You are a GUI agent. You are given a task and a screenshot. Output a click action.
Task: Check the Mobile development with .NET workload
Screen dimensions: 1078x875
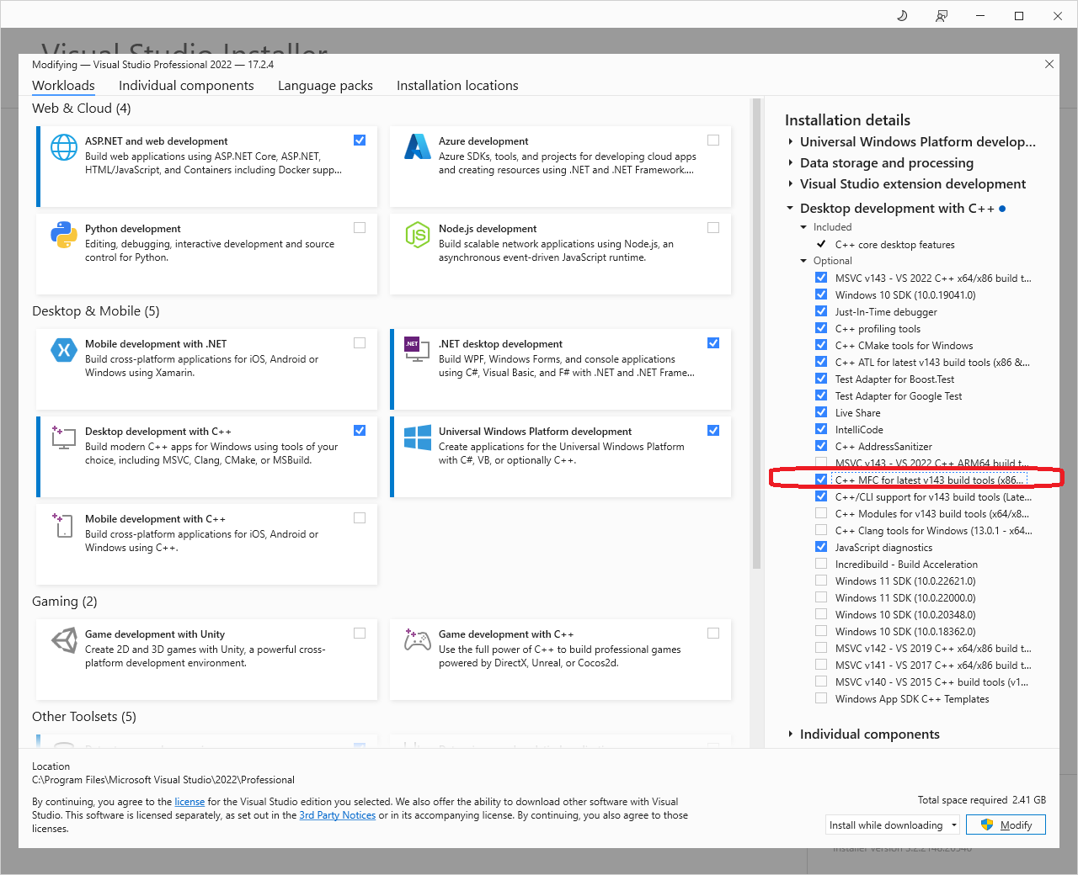tap(360, 342)
